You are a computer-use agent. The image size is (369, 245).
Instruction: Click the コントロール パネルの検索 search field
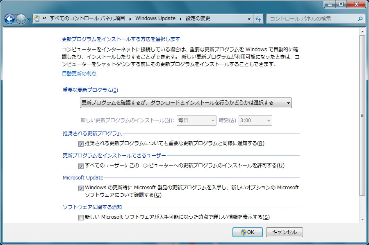[x=310, y=18]
